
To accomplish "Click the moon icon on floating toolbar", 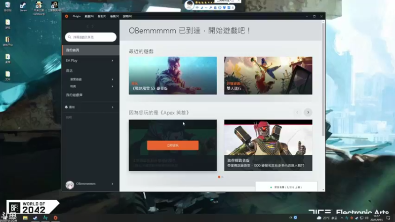I will point(201,8).
